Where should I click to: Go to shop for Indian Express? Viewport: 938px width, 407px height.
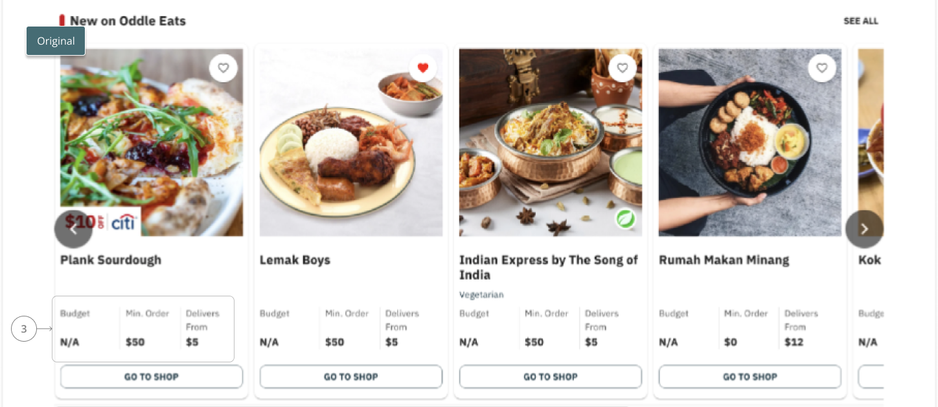[551, 377]
